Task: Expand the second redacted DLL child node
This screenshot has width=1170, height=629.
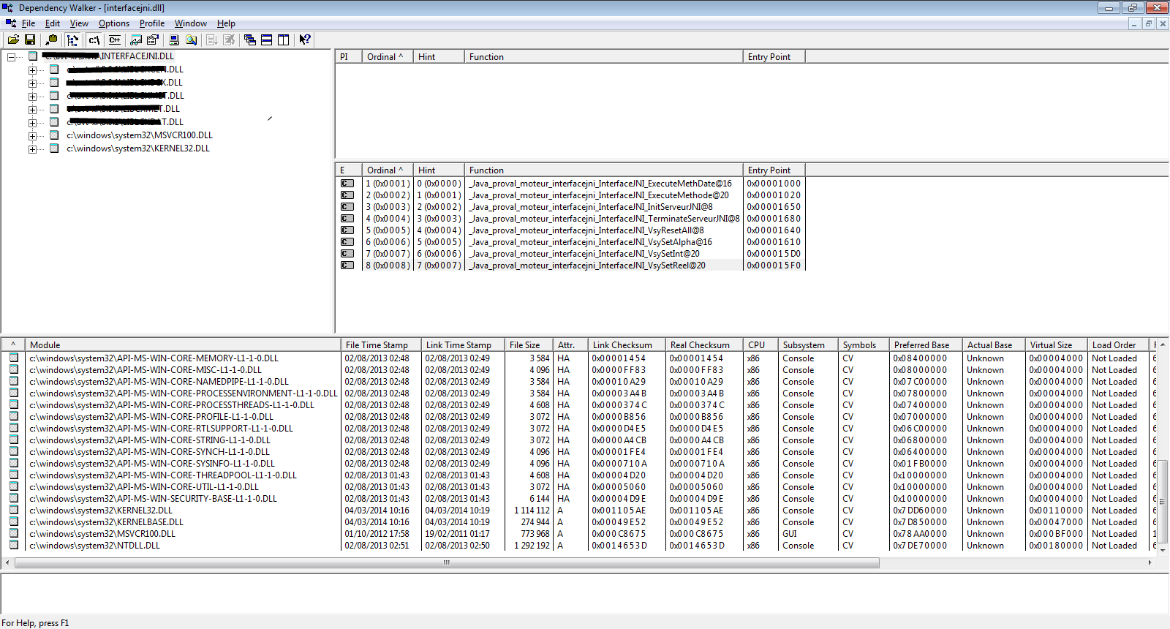Action: pyautogui.click(x=32, y=83)
